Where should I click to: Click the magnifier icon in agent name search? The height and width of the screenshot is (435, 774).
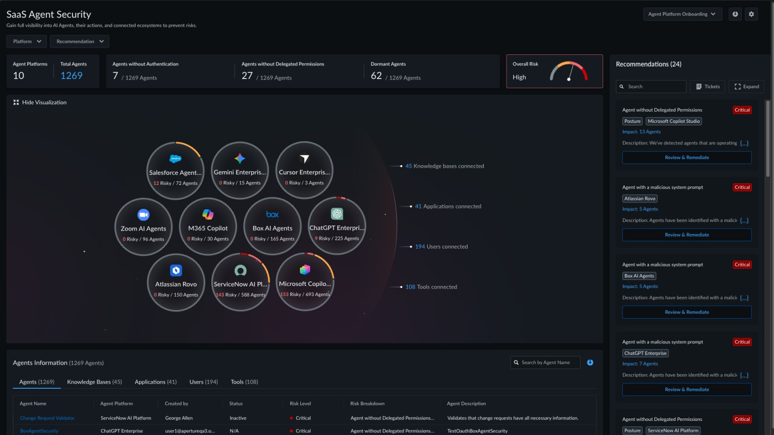(x=516, y=362)
